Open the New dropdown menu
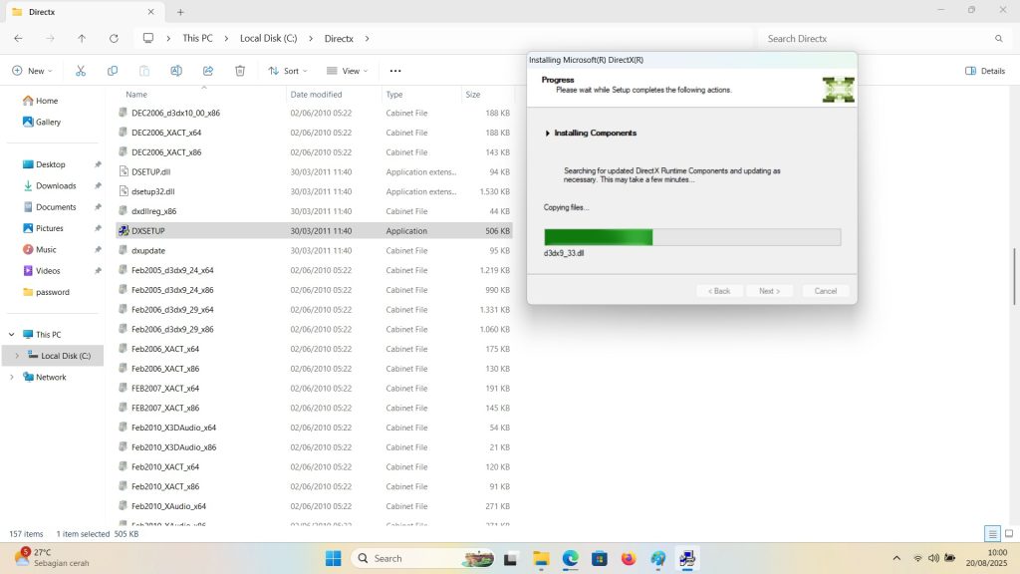The height and width of the screenshot is (574, 1020). click(x=32, y=71)
